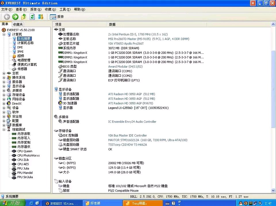Screen dimensions: 276x206
Task: Run the 内存潜伏 benchmark
Action: 24,147
